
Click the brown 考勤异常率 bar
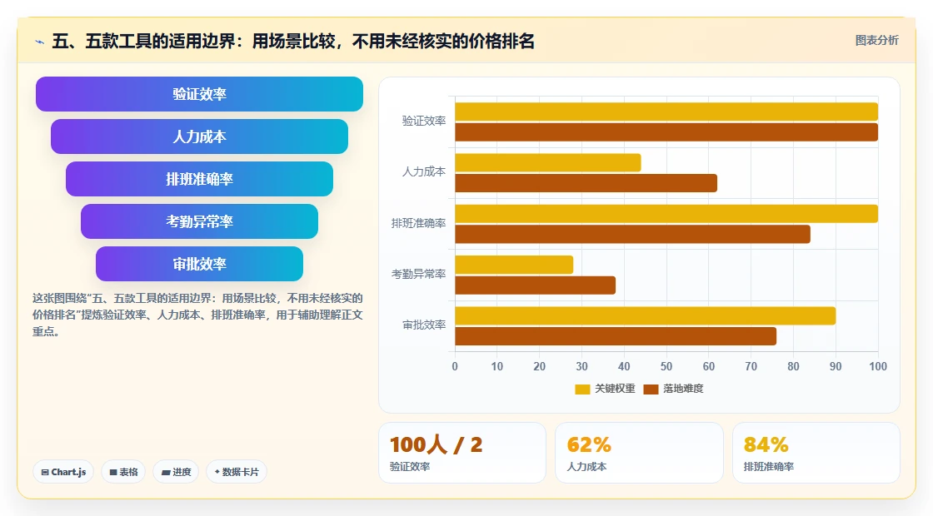536,285
